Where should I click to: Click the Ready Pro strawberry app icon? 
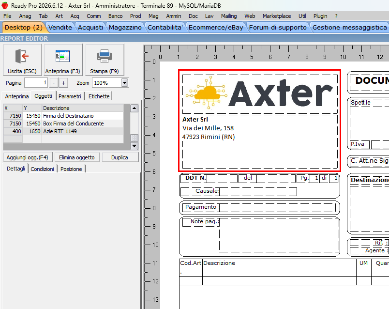click(x=5, y=5)
